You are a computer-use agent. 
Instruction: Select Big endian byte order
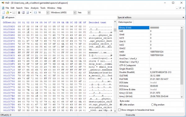pyautogui.click(x=158, y=105)
